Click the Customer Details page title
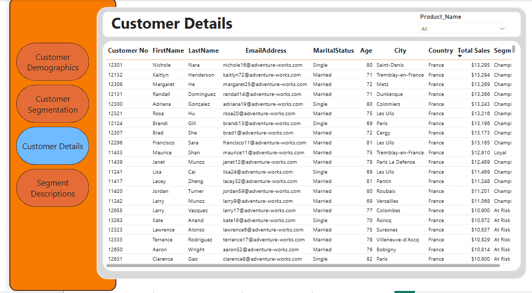Screen dimensions: 532x293 coord(172,23)
